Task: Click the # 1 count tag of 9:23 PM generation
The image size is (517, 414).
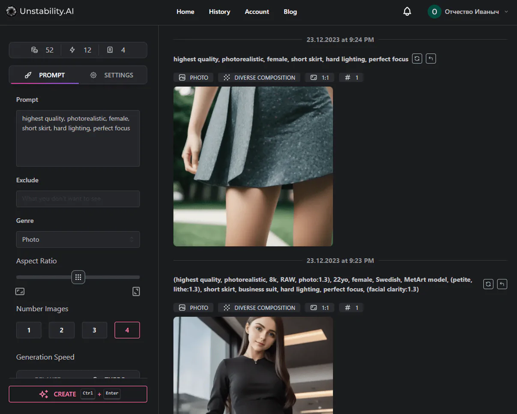Action: (351, 308)
